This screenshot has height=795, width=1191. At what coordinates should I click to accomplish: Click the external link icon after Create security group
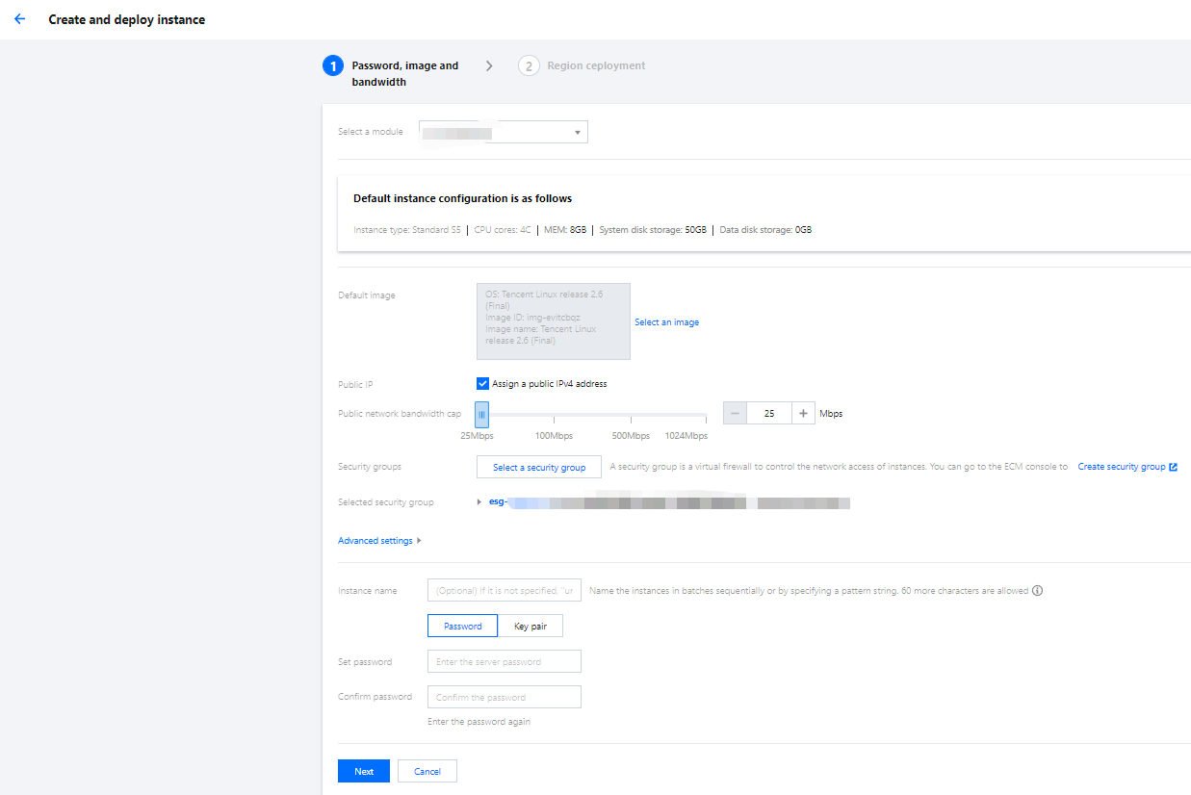1173,467
